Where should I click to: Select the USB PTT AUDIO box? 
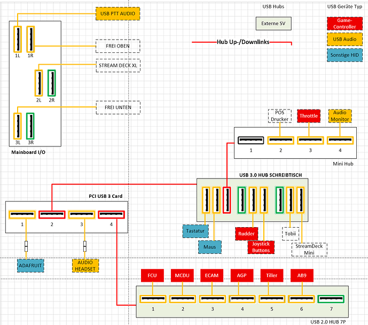118,13
